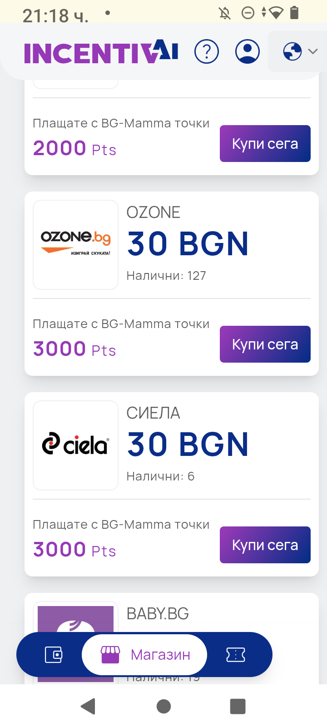The width and height of the screenshot is (327, 728).
Task: Buy the OZONE 30 BGN voucher
Action: coord(265,344)
